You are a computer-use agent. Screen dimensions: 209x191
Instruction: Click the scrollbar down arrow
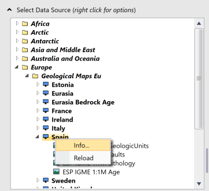click(x=199, y=184)
